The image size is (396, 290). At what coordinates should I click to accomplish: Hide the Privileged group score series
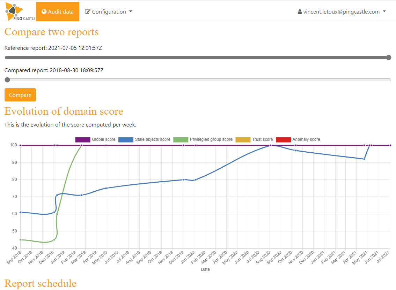(x=211, y=139)
